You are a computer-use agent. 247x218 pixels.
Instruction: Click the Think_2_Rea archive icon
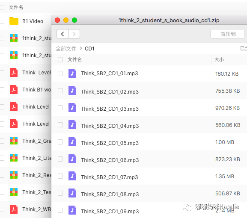pyautogui.click(x=14, y=175)
